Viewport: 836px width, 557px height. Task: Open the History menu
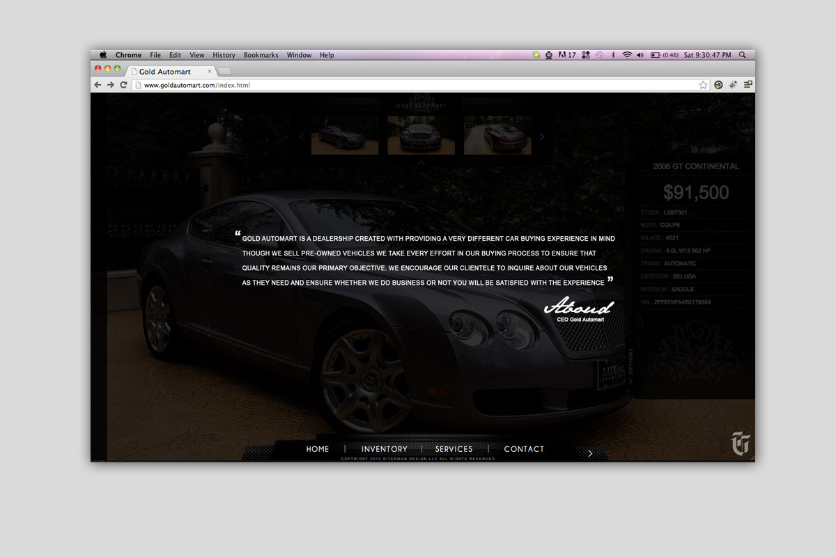[224, 55]
